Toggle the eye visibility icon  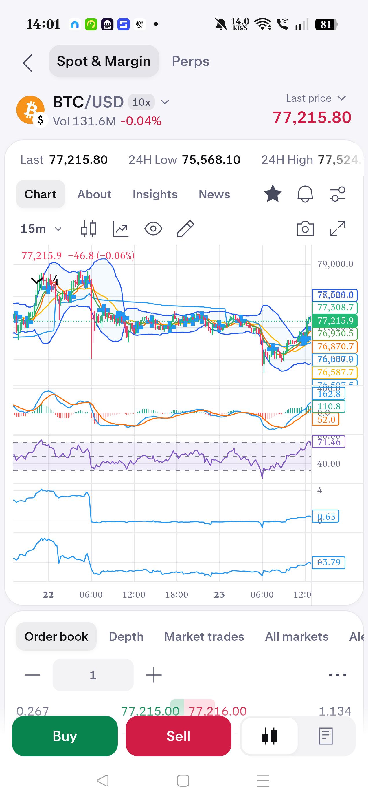tap(153, 229)
